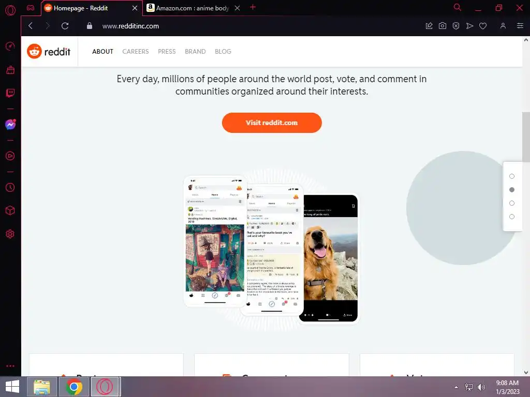Click the forward navigation arrow
Screen dimensions: 530x397
pos(48,26)
